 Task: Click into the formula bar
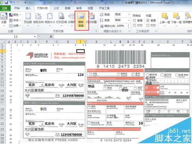pos(122,37)
